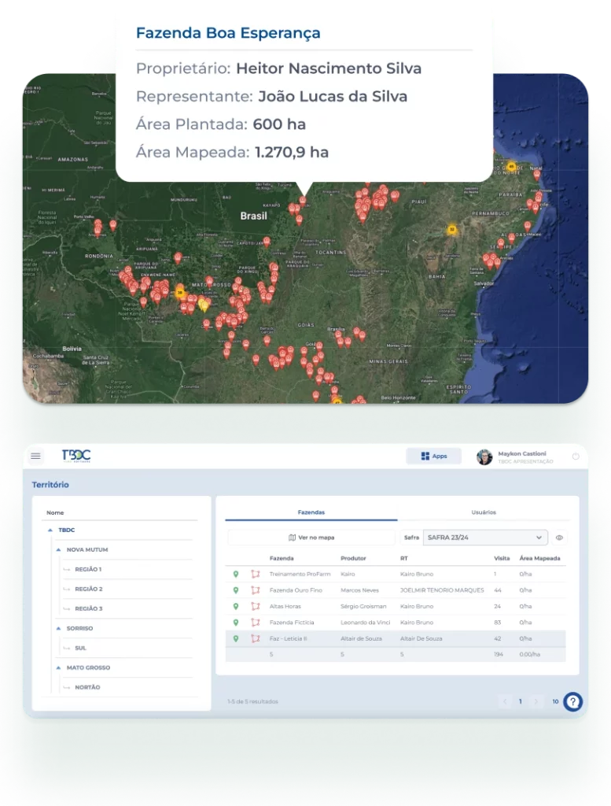This screenshot has height=806, width=611.
Task: Click Maykon Castioni's profile avatar
Action: (484, 457)
